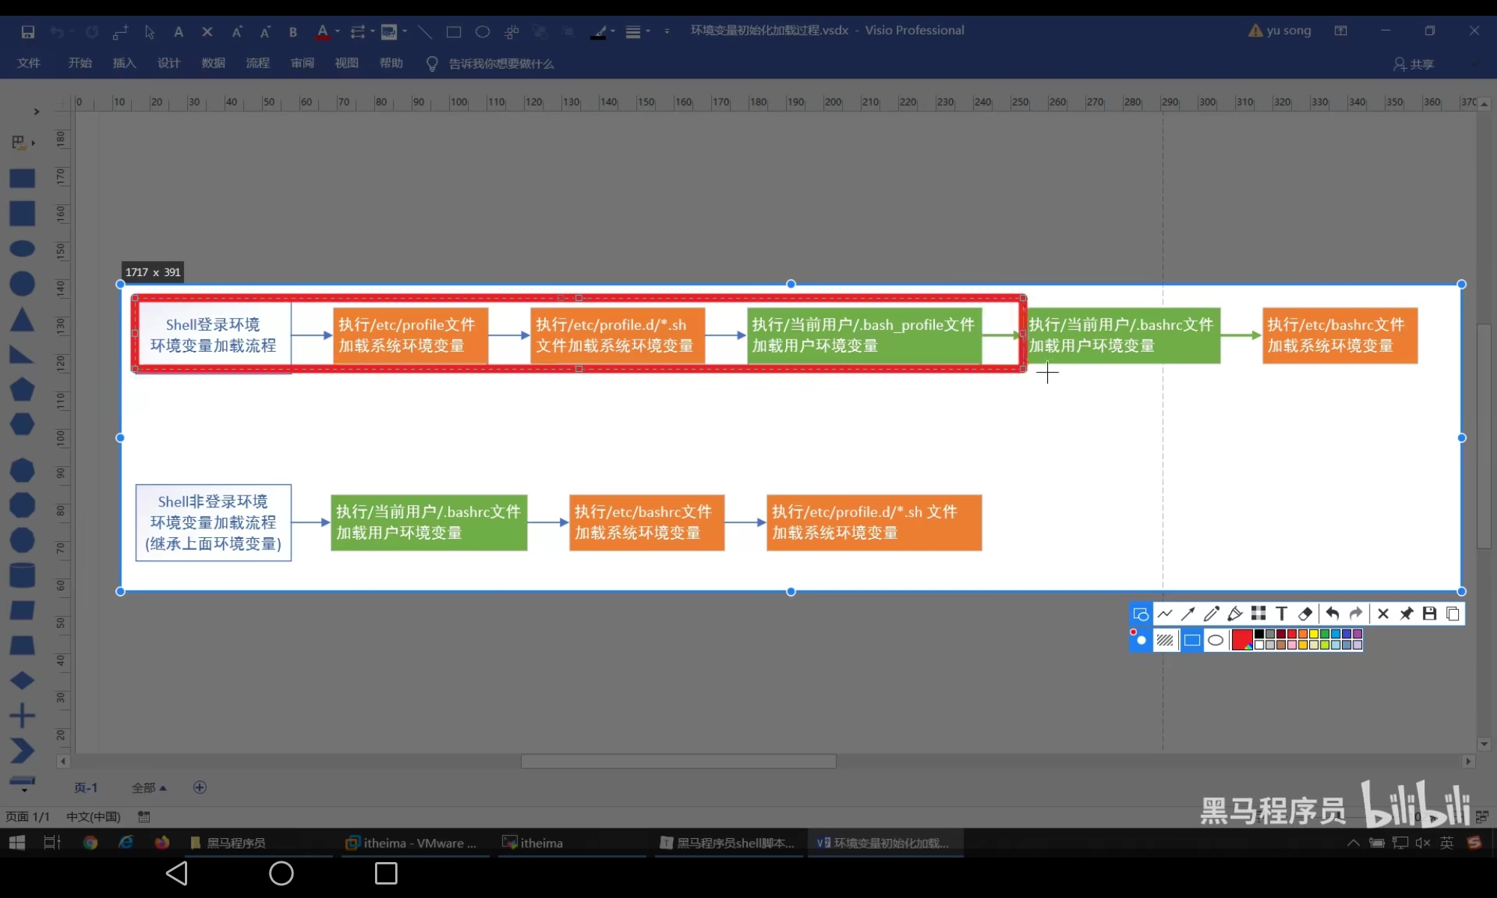Pick the green color swatch in the palette
The image size is (1497, 898).
(1324, 634)
